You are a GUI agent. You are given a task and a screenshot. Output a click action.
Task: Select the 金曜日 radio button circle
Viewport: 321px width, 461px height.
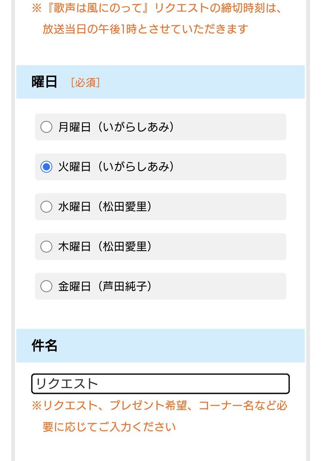click(x=46, y=286)
